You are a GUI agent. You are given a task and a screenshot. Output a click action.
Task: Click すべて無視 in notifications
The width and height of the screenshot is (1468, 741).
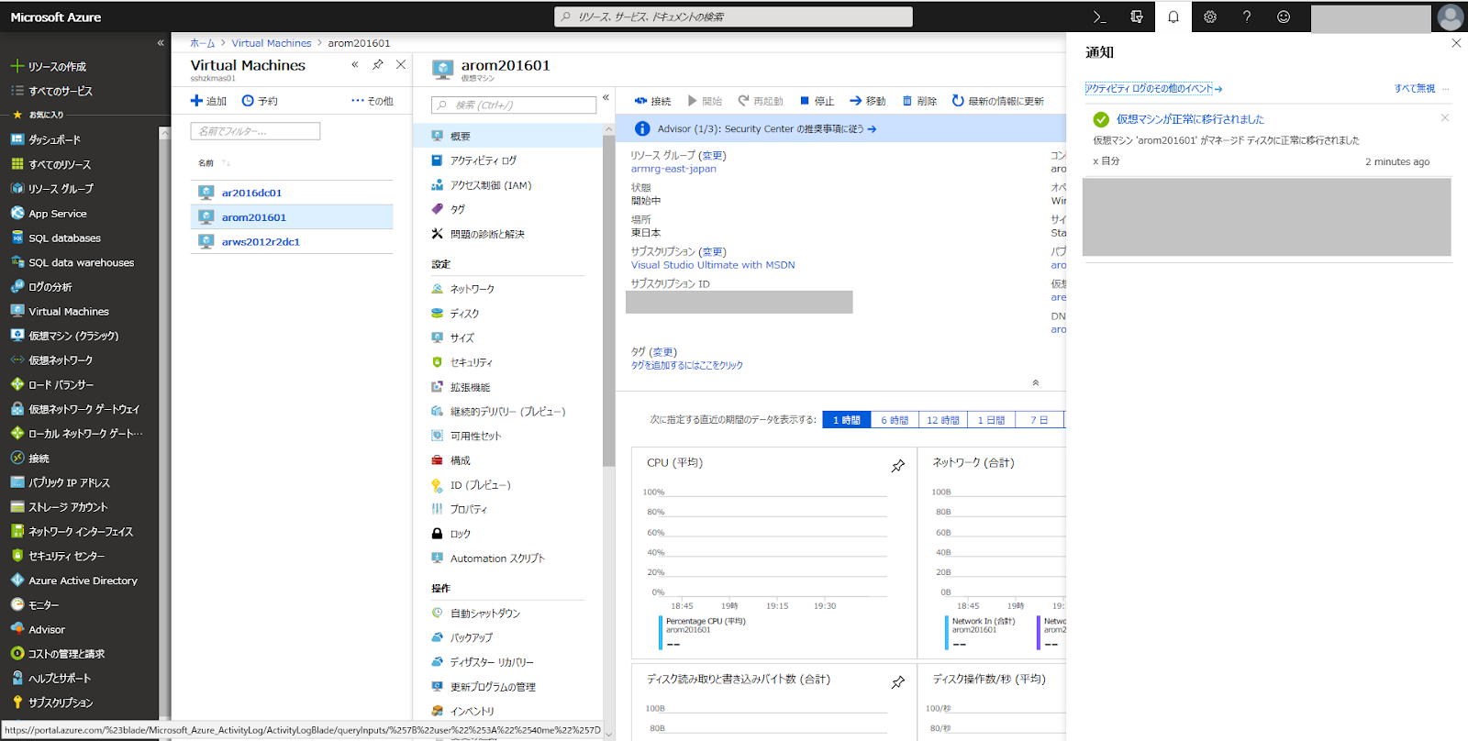click(x=1415, y=89)
